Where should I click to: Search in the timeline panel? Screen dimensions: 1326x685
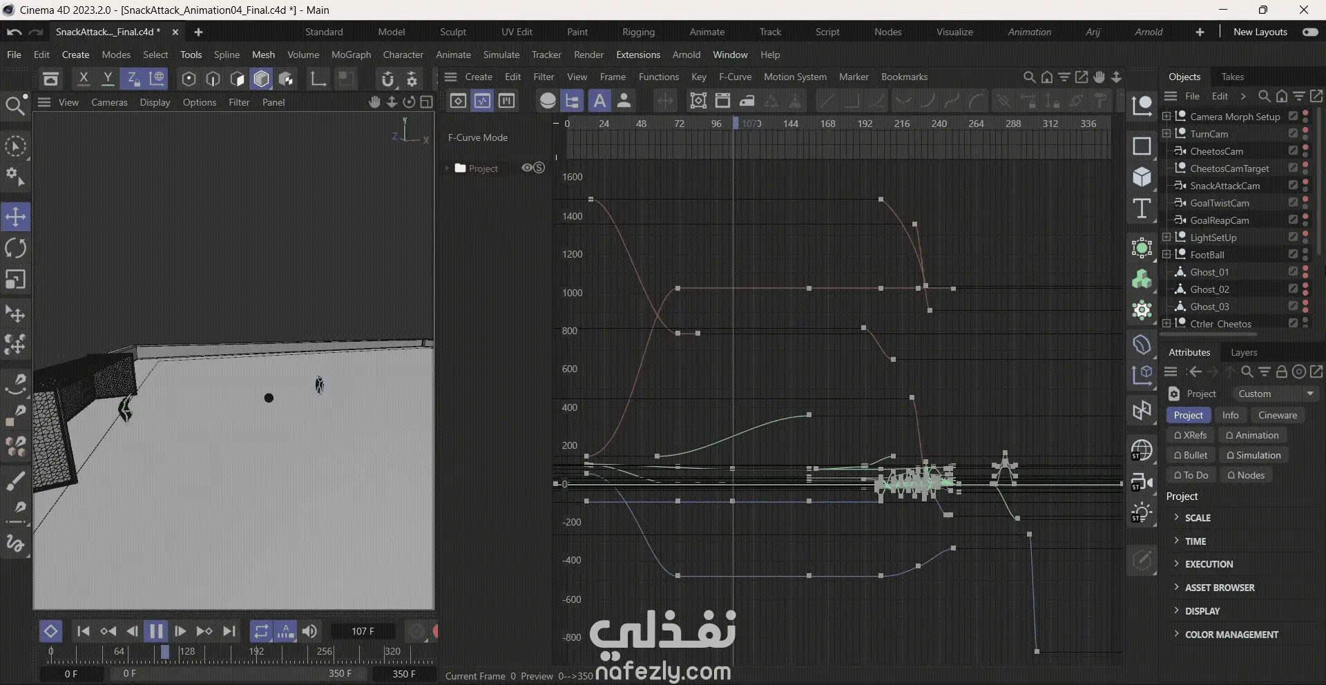(1029, 77)
